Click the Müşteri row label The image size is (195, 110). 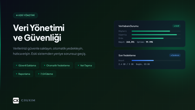click(x=123, y=31)
